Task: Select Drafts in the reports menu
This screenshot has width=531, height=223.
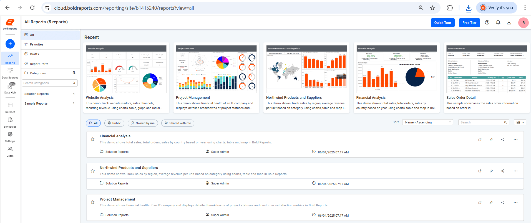Action: point(51,54)
